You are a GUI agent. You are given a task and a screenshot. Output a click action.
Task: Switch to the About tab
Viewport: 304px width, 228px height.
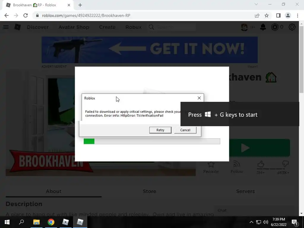tap(53, 191)
